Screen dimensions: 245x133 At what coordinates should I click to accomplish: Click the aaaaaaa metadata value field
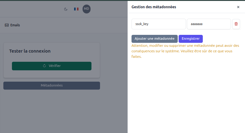209,24
